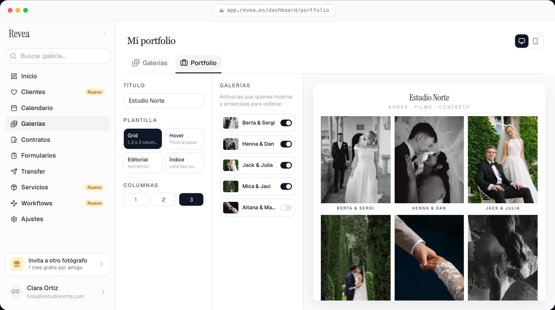The height and width of the screenshot is (310, 555).
Task: Open the Clara Ortiz account chevron
Action: (x=103, y=292)
